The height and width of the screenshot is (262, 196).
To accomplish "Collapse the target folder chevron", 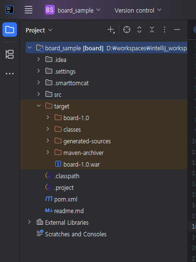I will click(x=39, y=106).
